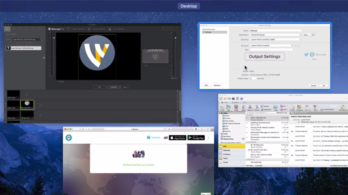
Task: Click the print icon in Outlook's top toolbar
Action: pyautogui.click(x=233, y=98)
